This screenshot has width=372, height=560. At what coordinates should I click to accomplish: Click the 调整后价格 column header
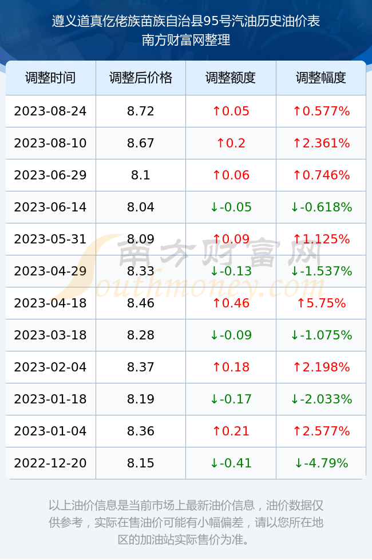pos(141,78)
